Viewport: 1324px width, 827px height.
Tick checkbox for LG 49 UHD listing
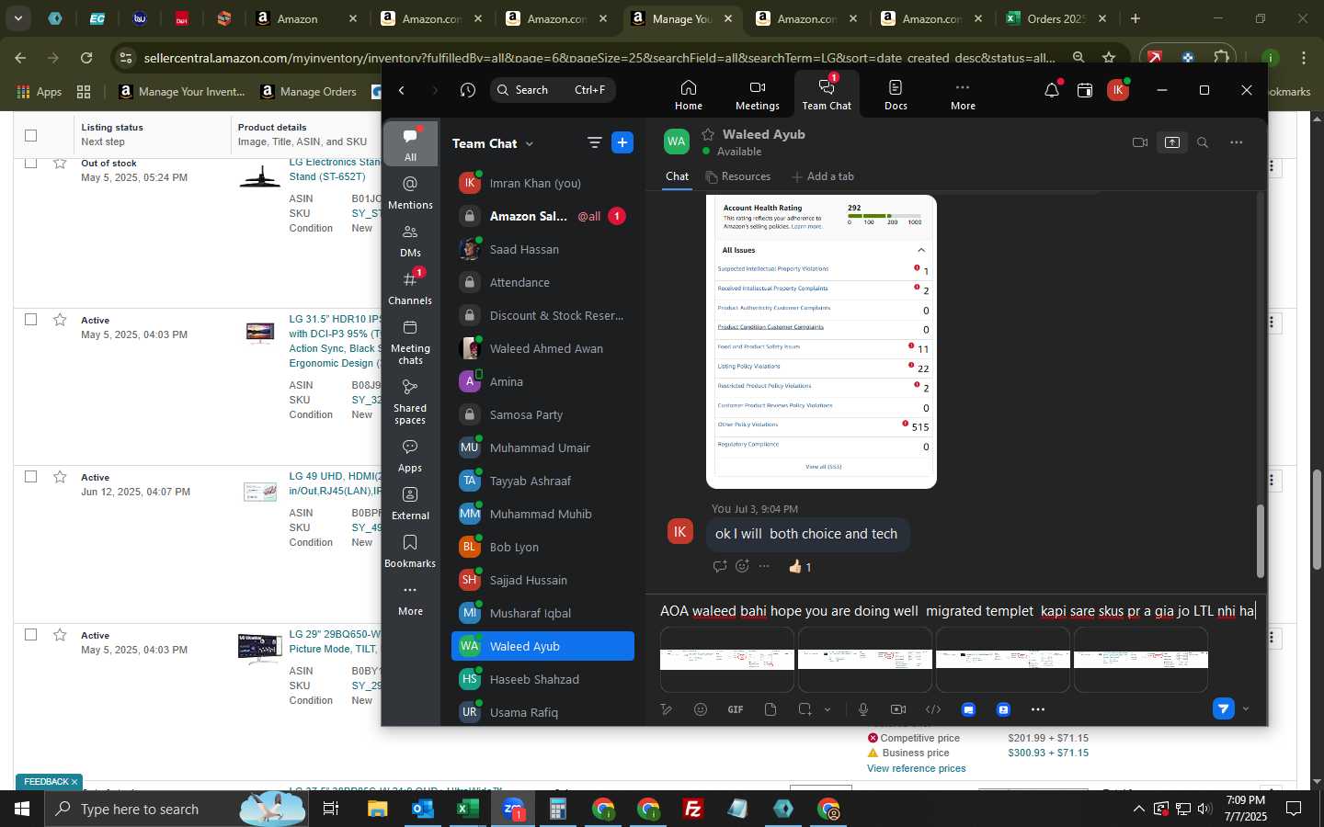pyautogui.click(x=30, y=477)
